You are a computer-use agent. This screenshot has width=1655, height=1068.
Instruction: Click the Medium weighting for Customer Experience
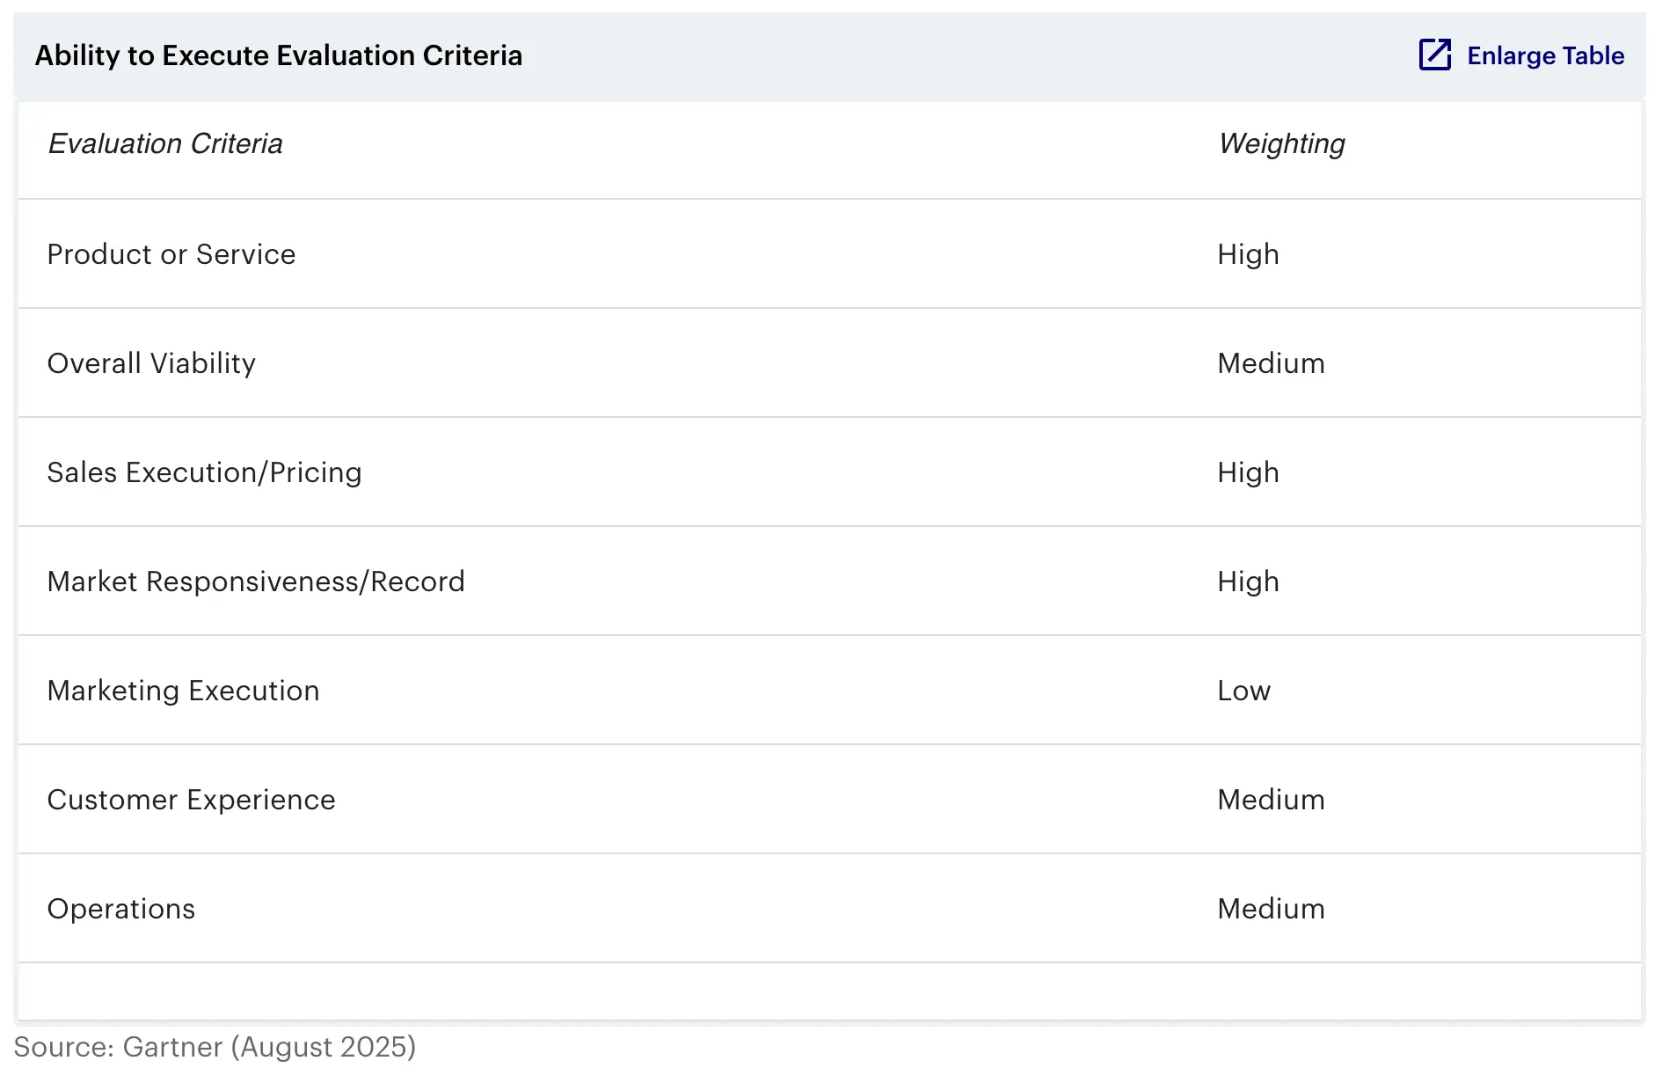tap(1271, 800)
